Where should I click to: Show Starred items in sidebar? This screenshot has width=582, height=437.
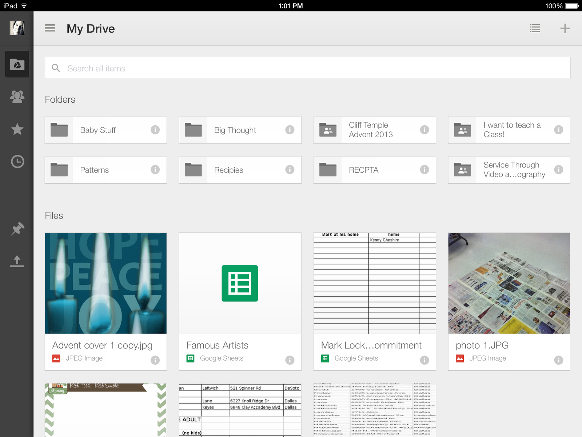tap(17, 129)
